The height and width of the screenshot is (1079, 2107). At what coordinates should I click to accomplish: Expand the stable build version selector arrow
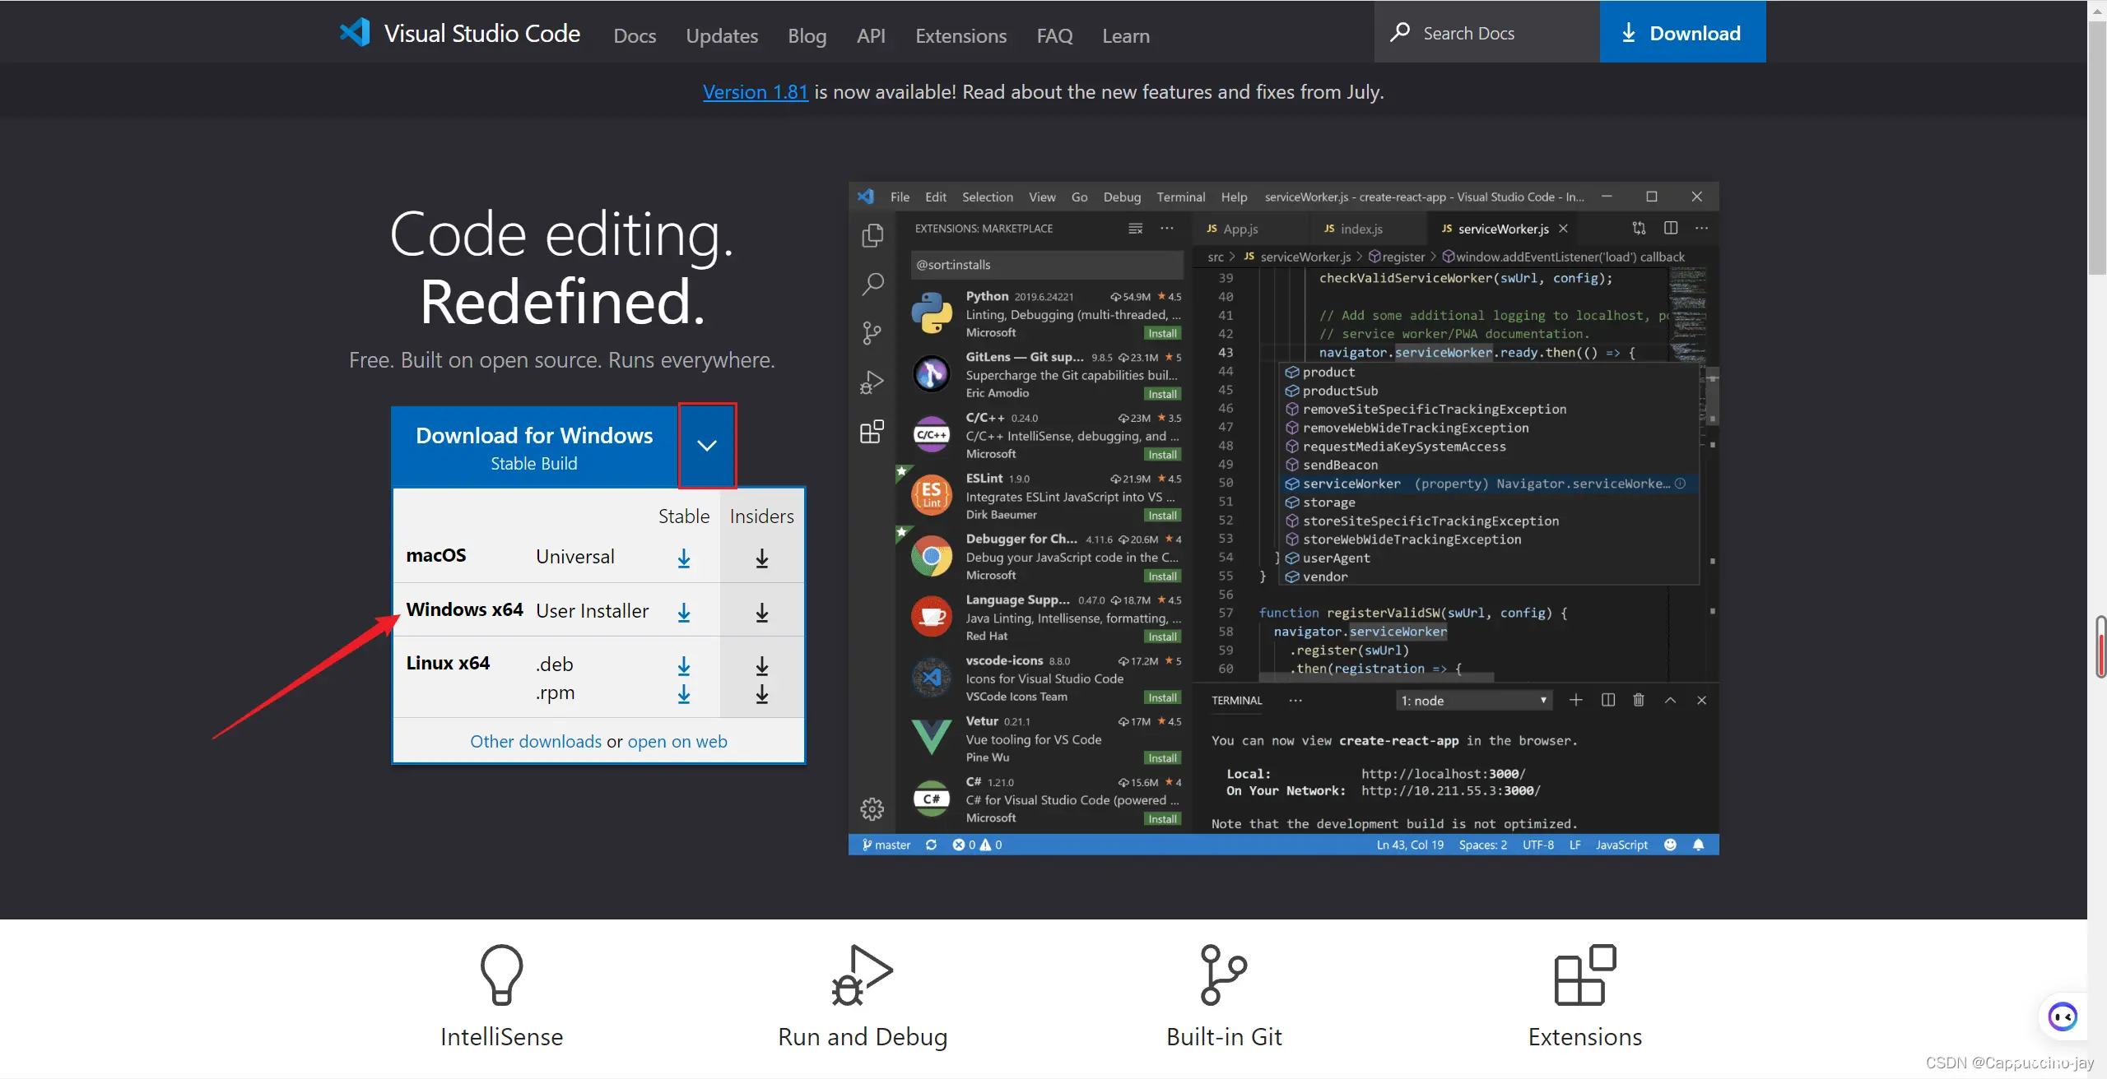(706, 445)
